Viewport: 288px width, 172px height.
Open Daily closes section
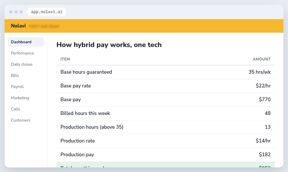(x=22, y=64)
